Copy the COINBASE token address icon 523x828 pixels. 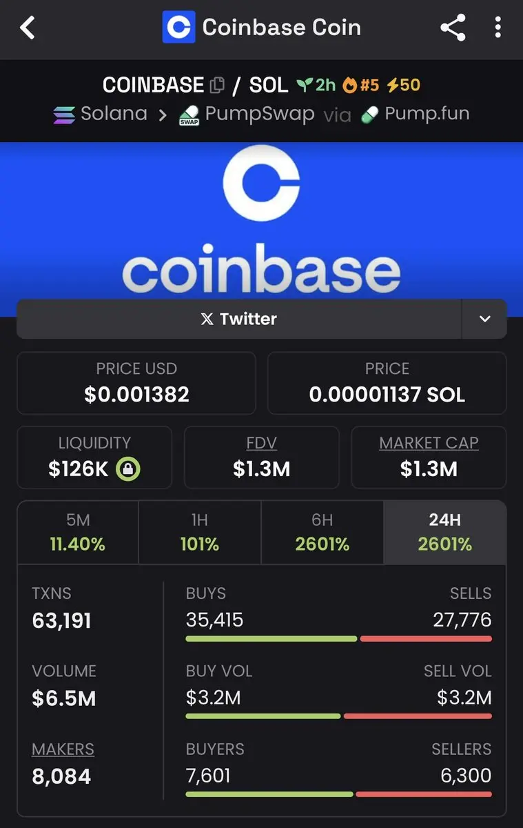click(x=217, y=86)
